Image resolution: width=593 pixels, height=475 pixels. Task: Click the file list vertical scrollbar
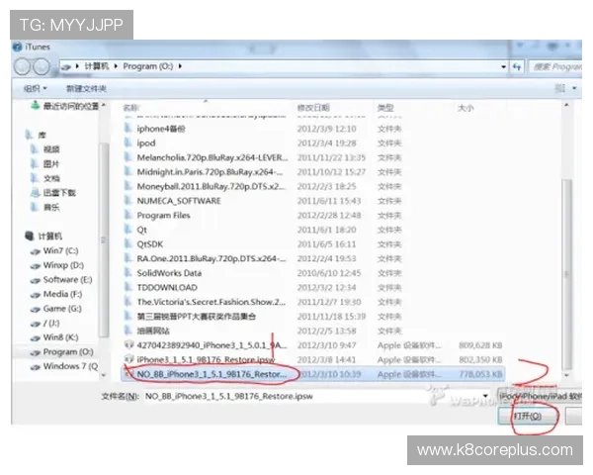(x=565, y=247)
